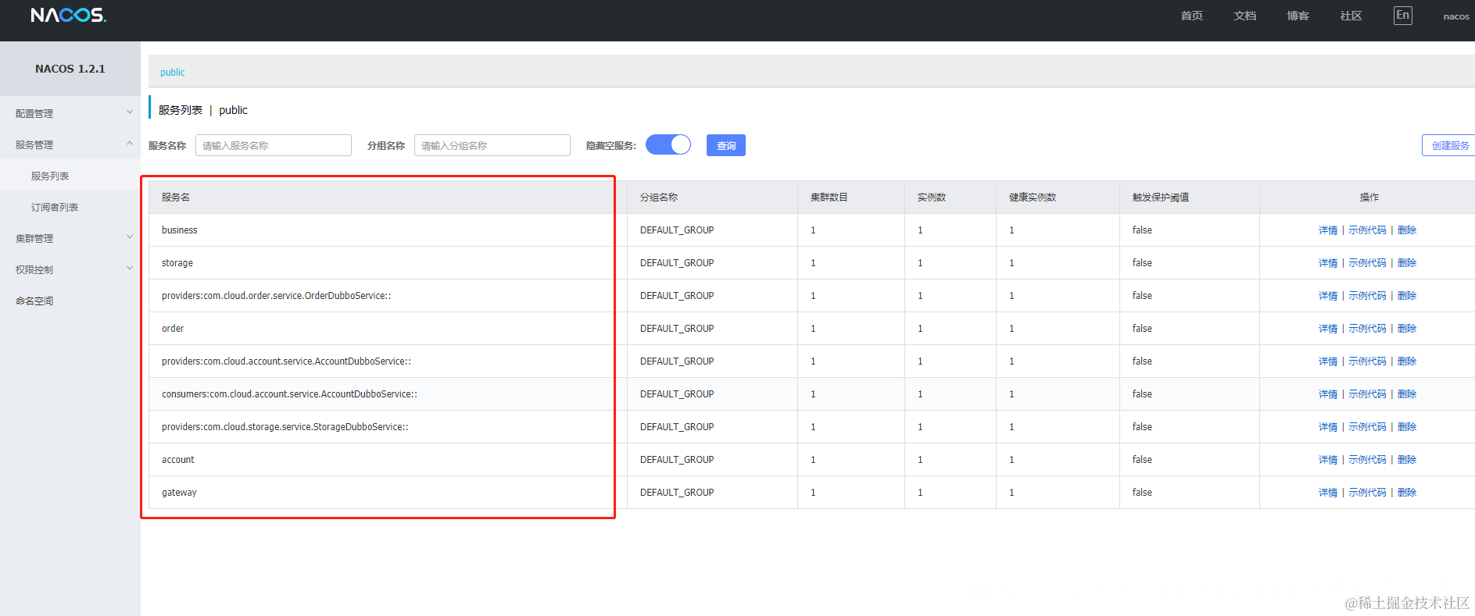This screenshot has height=616, width=1475.
Task: Click 删除 for account service
Action: (x=1407, y=460)
